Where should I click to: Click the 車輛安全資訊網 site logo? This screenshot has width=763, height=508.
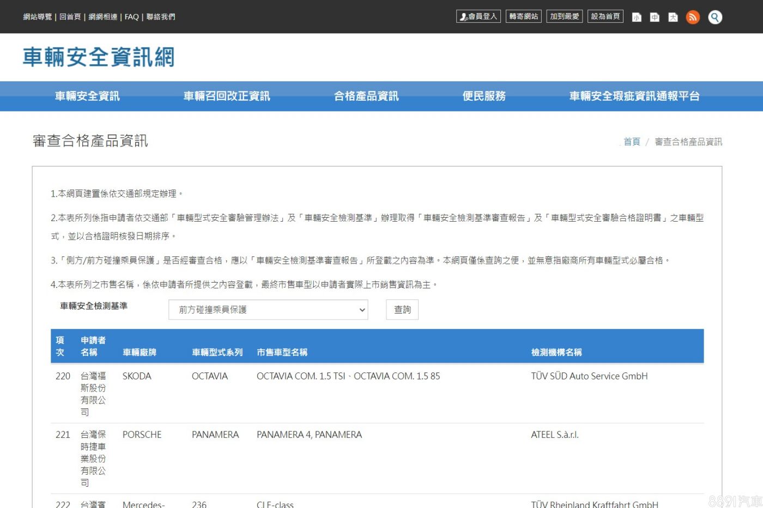(99, 57)
